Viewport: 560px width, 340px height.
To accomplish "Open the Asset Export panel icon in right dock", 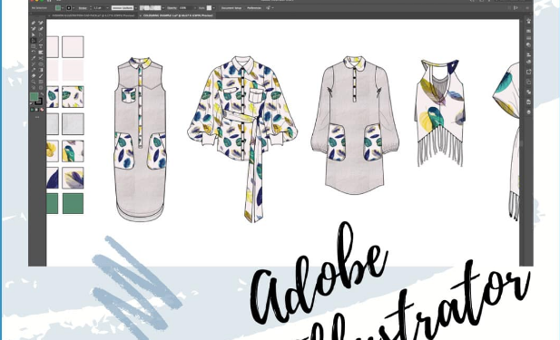I will click(x=528, y=72).
